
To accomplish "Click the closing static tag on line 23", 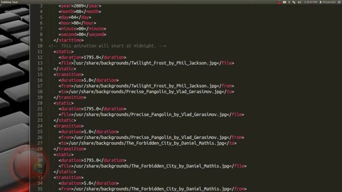I will click(x=65, y=121).
